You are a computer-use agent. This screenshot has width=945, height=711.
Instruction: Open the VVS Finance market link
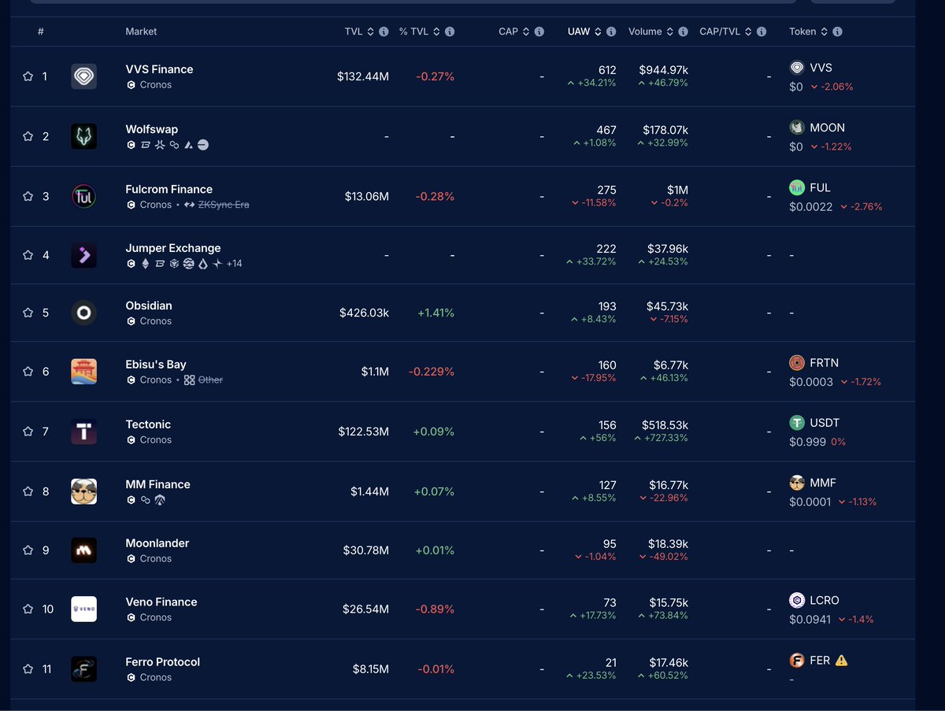click(159, 69)
